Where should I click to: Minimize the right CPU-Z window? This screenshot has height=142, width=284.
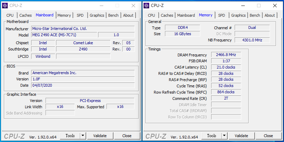(243, 6)
